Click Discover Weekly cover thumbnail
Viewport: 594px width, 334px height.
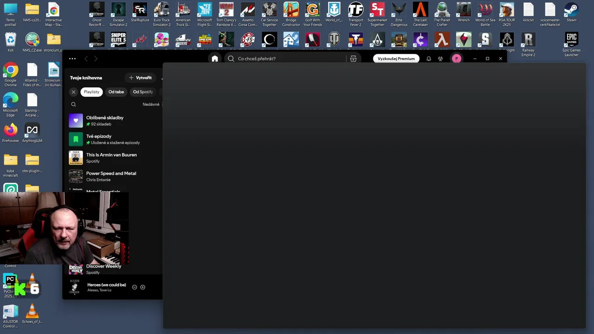tap(76, 269)
